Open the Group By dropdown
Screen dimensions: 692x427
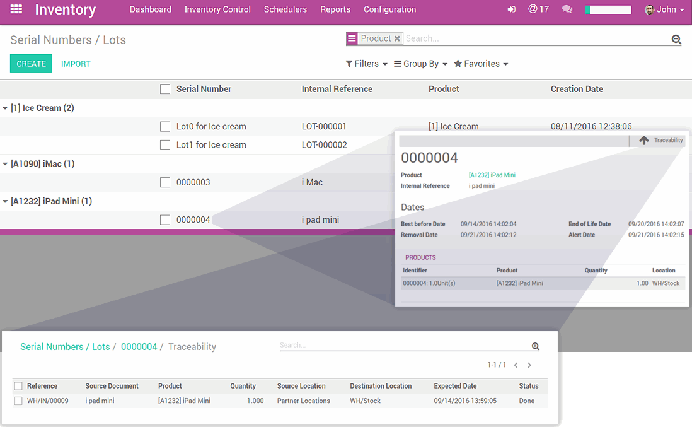click(420, 64)
